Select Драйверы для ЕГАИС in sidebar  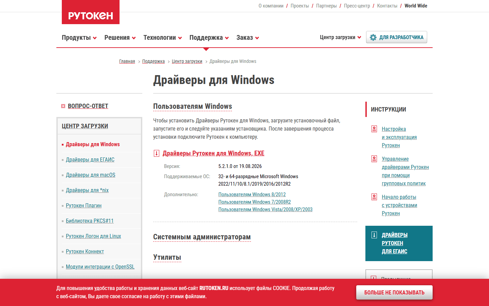click(90, 160)
